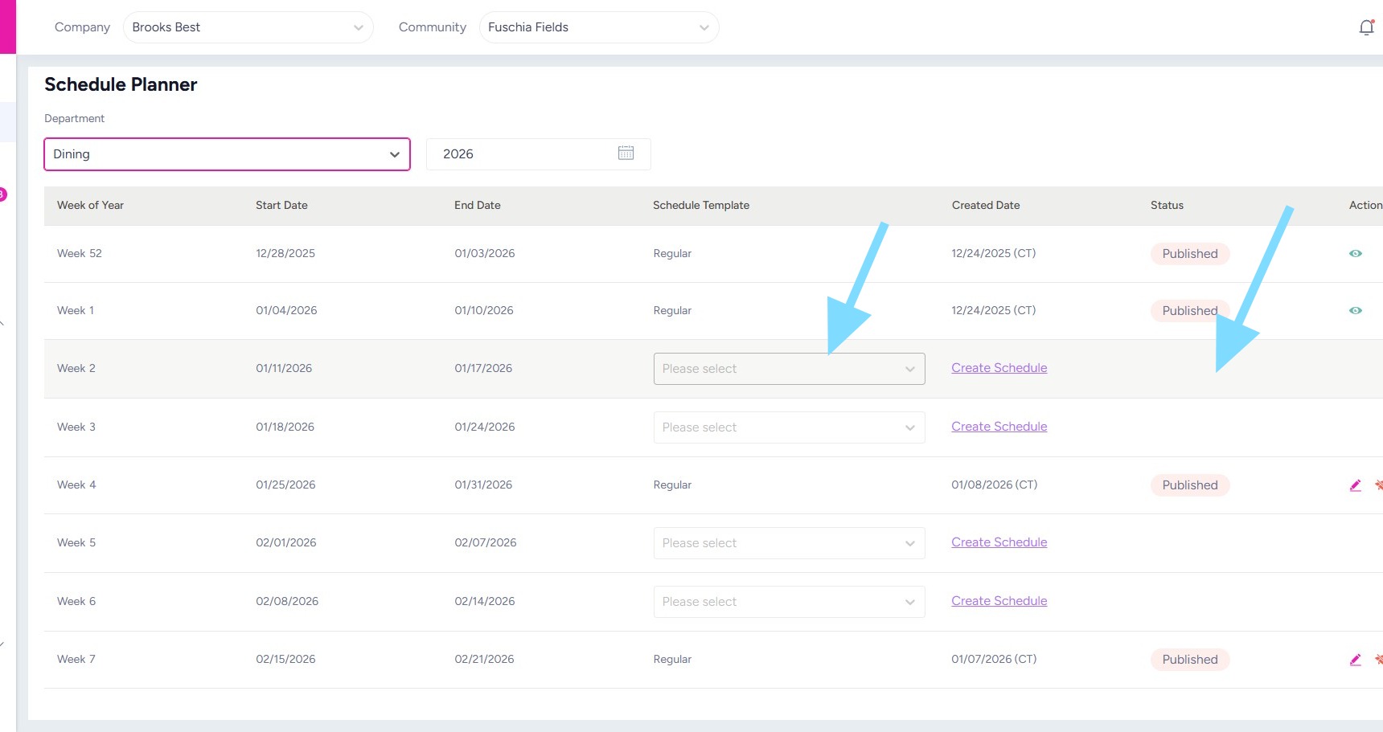The width and height of the screenshot is (1383, 732).
Task: Open the Community dropdown showing Fuschia Fields
Action: pyautogui.click(x=598, y=27)
